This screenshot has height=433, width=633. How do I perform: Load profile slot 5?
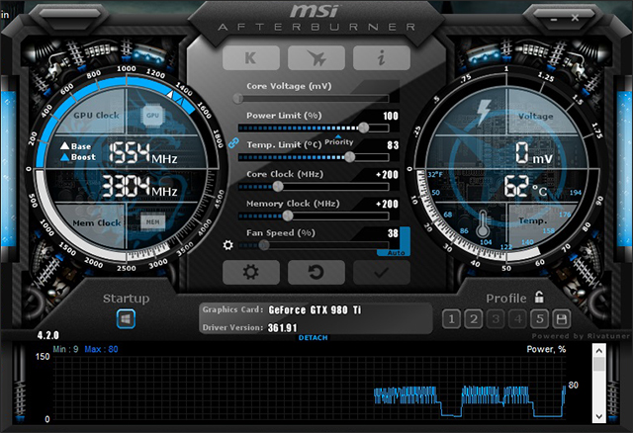[x=540, y=319]
